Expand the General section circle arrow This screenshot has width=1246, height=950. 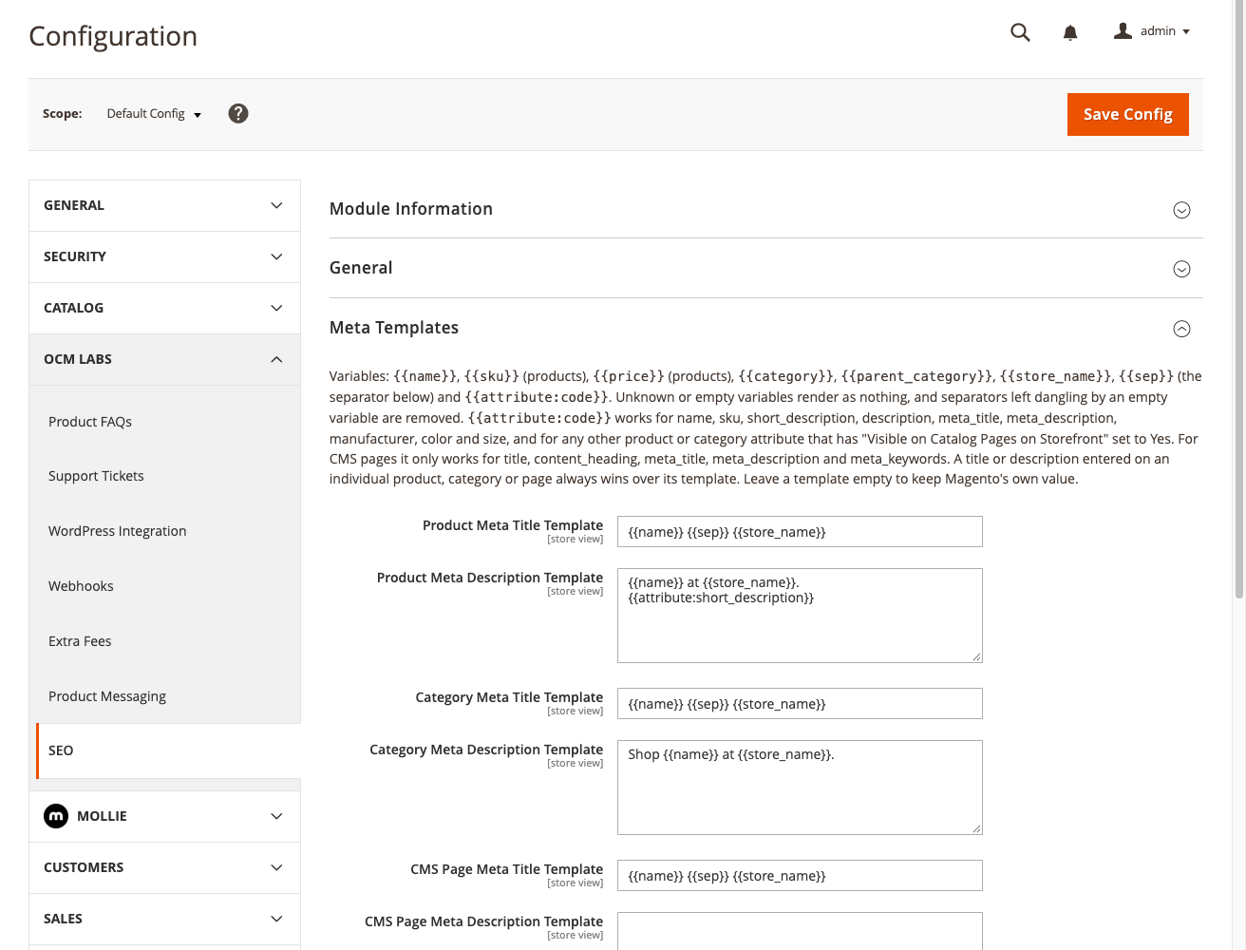tap(1181, 269)
